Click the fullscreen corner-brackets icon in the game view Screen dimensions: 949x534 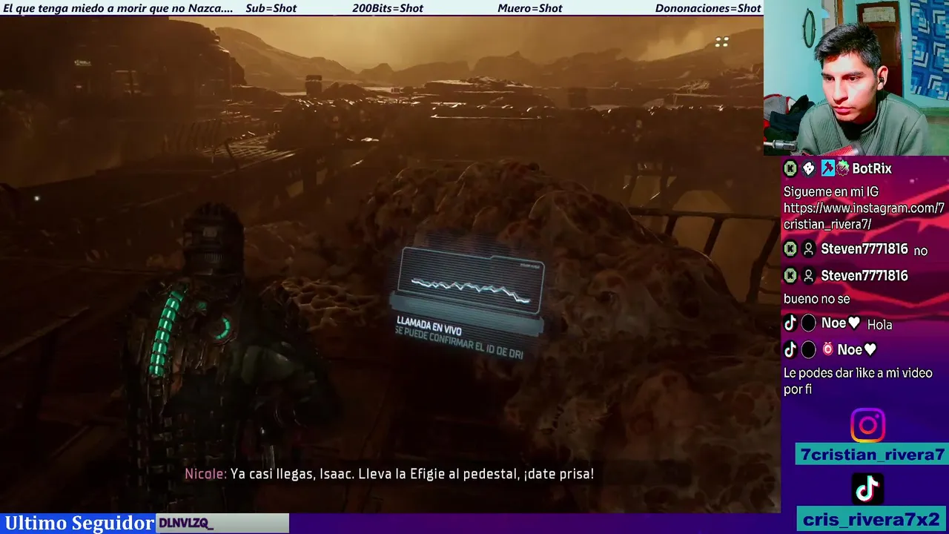point(721,42)
